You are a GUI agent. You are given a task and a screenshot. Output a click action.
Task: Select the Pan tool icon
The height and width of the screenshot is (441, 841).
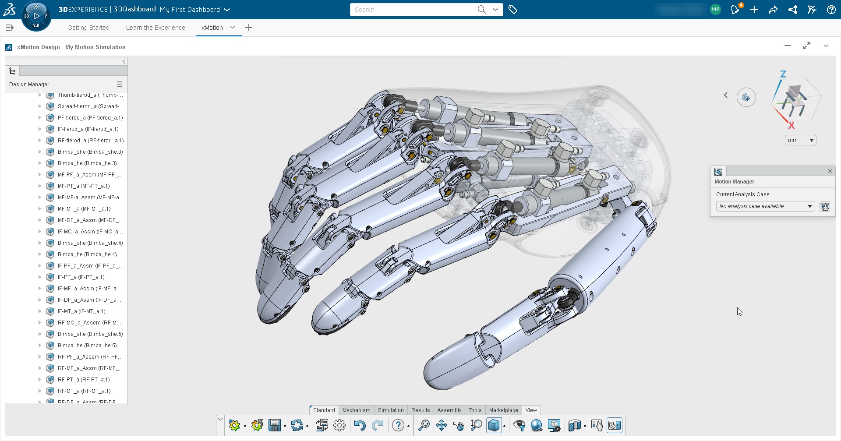442,425
